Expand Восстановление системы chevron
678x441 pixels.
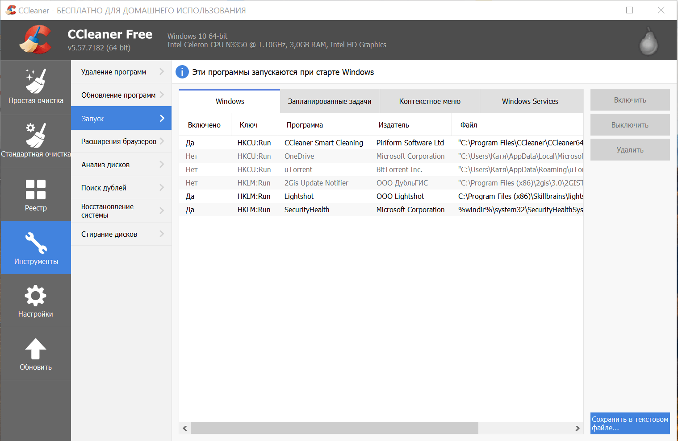pos(162,210)
